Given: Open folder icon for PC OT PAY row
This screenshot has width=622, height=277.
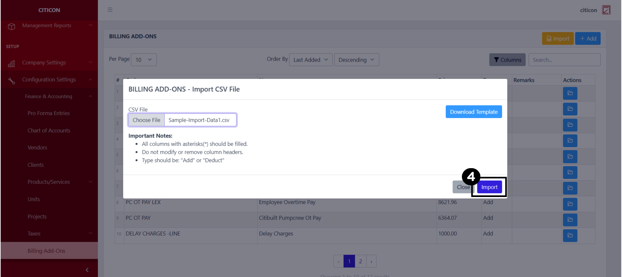Looking at the screenshot, I should (570, 220).
